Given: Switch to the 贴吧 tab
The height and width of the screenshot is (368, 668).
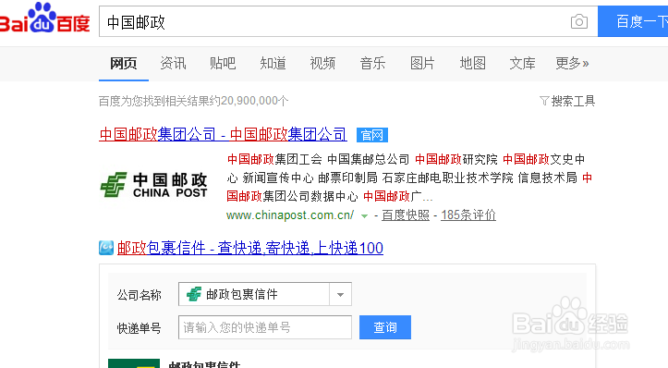Looking at the screenshot, I should pos(223,64).
